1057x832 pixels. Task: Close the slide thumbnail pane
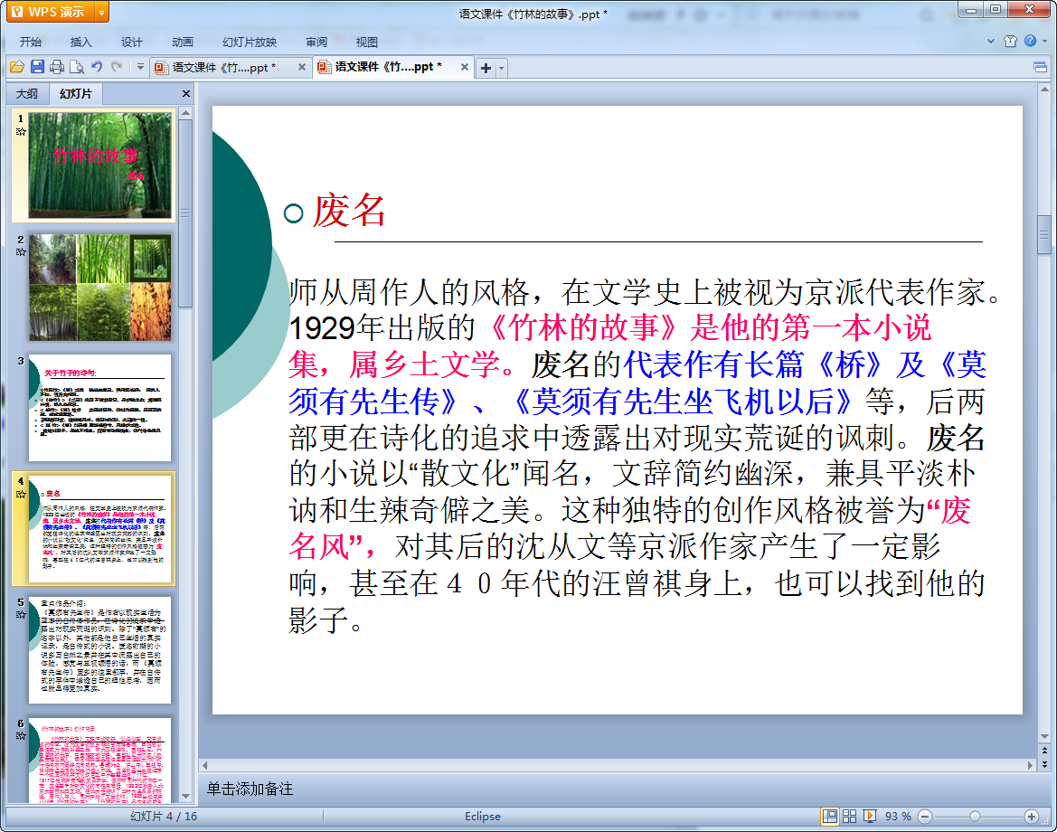point(186,94)
